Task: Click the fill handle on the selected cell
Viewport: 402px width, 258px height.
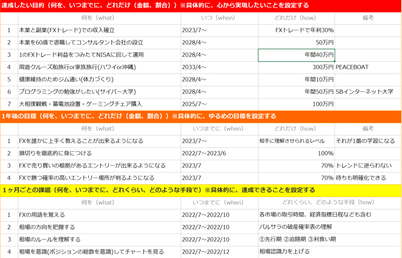Action: (334, 61)
